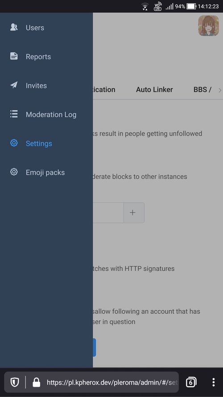Viewport: 223px width, 397px height.
Task: Open the user avatar thumbnail
Action: 209,25
